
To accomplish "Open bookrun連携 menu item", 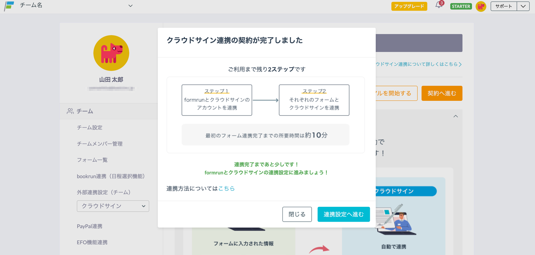I will pos(111,176).
